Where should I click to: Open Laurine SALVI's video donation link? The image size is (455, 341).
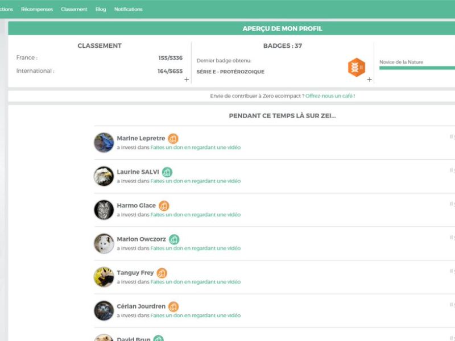point(195,181)
